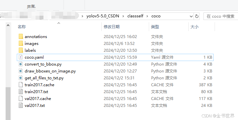Click the 2024/12/20 12:50 date of labels
The image size is (238, 120).
click(120, 50)
